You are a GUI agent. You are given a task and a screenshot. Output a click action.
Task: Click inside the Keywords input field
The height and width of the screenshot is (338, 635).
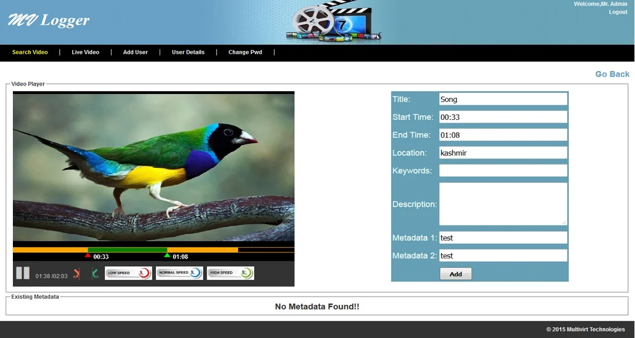(x=502, y=170)
